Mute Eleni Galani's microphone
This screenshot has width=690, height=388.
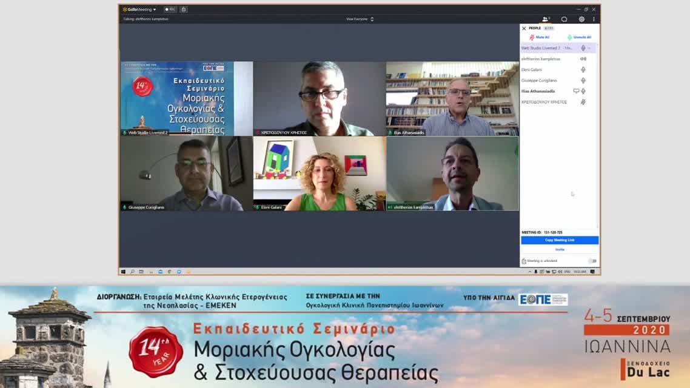pyautogui.click(x=583, y=70)
